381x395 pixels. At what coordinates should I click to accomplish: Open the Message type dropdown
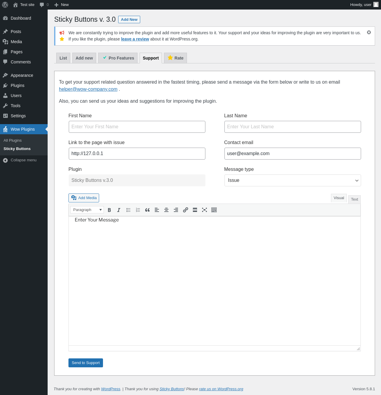click(x=293, y=180)
